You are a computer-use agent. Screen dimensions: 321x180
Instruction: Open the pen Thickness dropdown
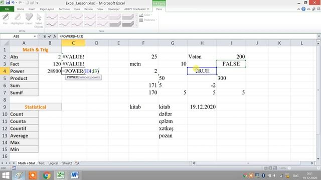pos(148,20)
